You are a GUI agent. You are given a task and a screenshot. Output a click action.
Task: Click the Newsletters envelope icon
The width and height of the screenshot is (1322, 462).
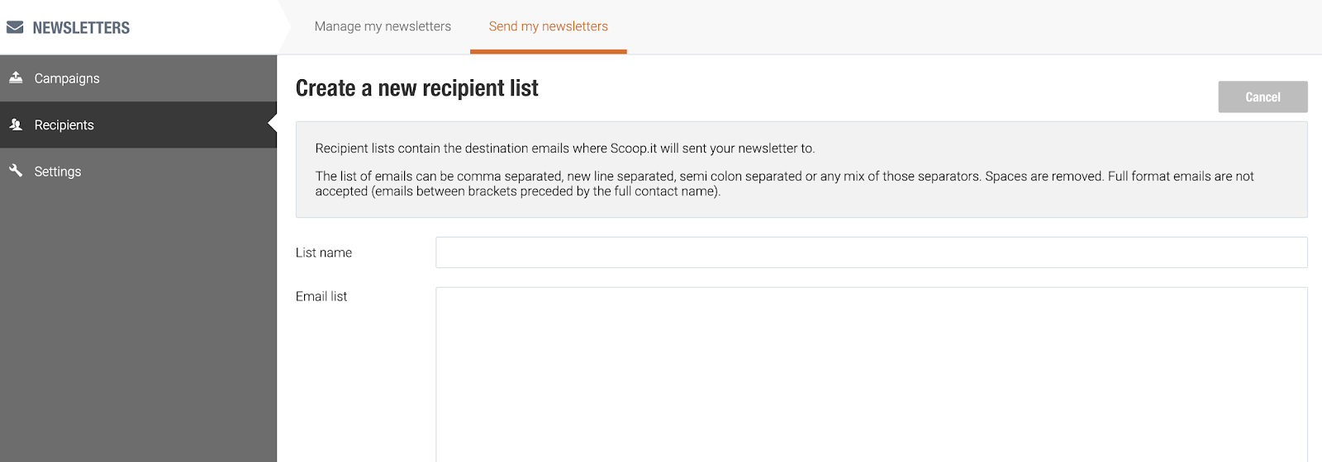coord(15,27)
